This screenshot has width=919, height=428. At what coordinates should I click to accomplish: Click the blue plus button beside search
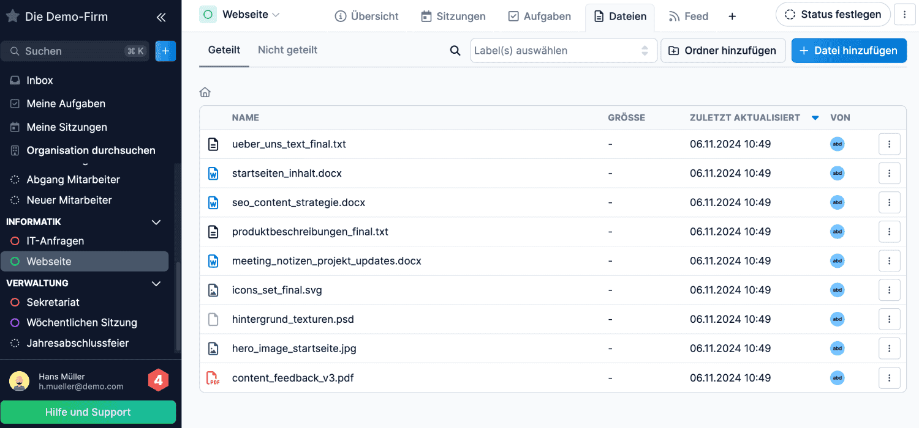165,51
